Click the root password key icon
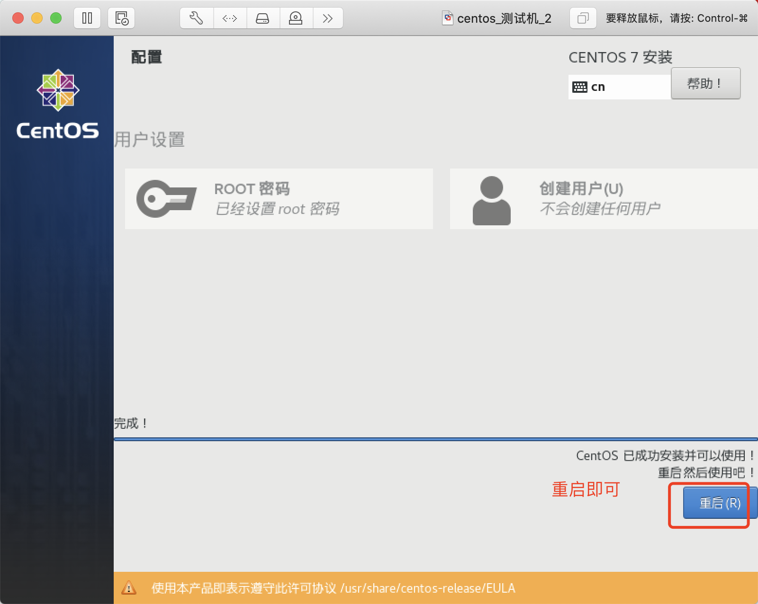This screenshot has width=758, height=604. point(166,199)
